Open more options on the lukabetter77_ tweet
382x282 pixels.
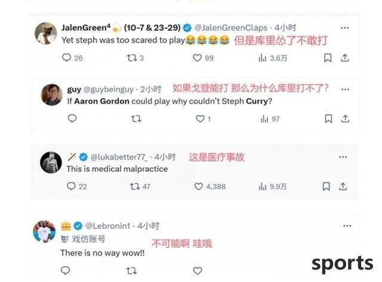coord(343,157)
